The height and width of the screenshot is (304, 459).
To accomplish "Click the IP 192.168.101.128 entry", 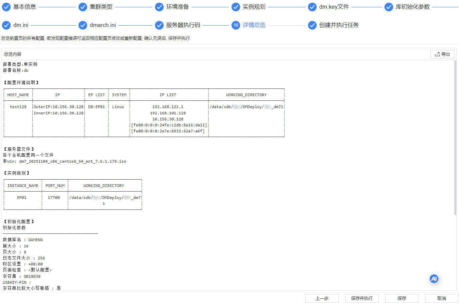I will [168, 113].
